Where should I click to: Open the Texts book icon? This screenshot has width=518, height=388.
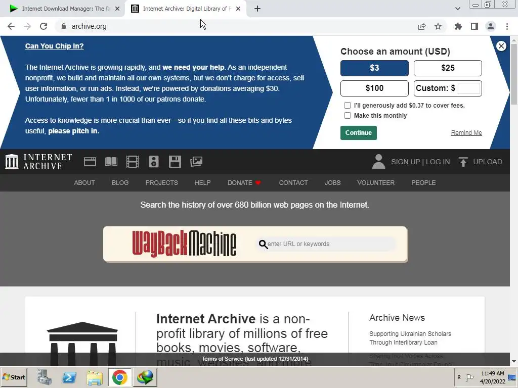[x=111, y=162]
